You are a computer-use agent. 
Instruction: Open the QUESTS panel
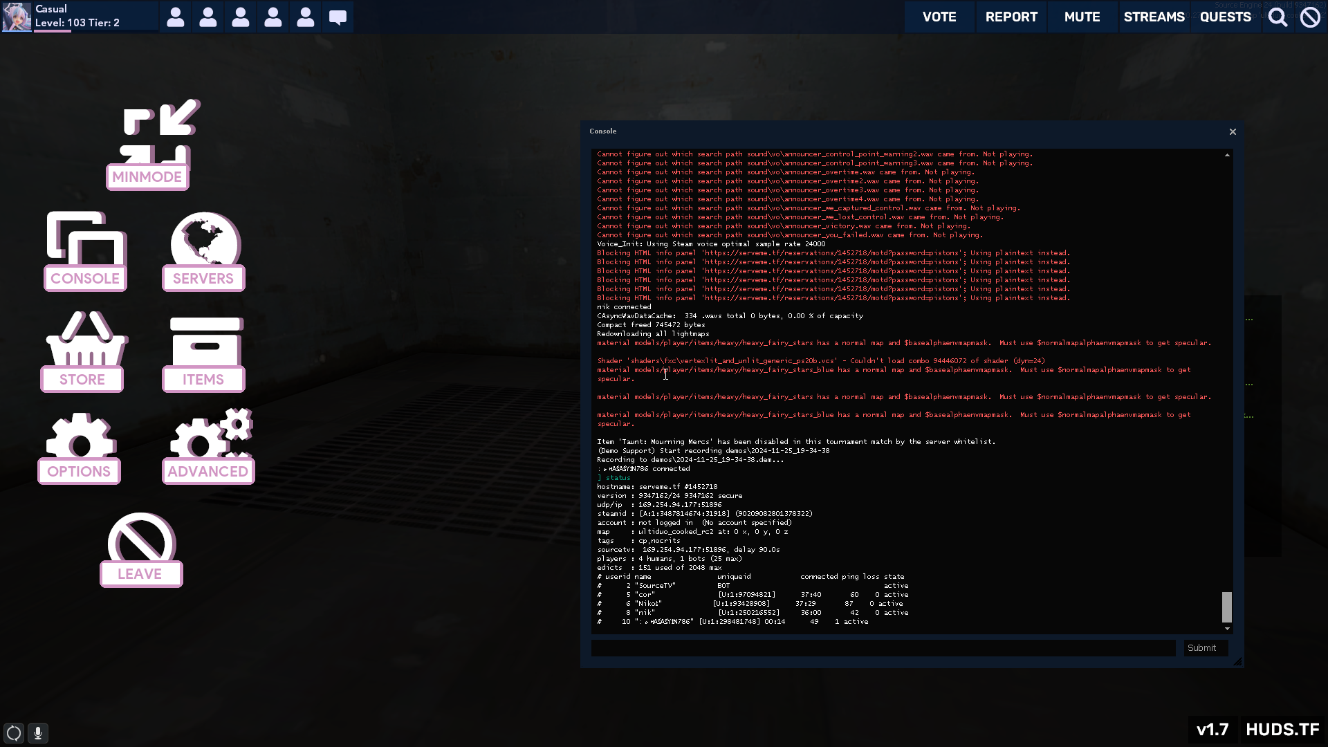click(1225, 17)
